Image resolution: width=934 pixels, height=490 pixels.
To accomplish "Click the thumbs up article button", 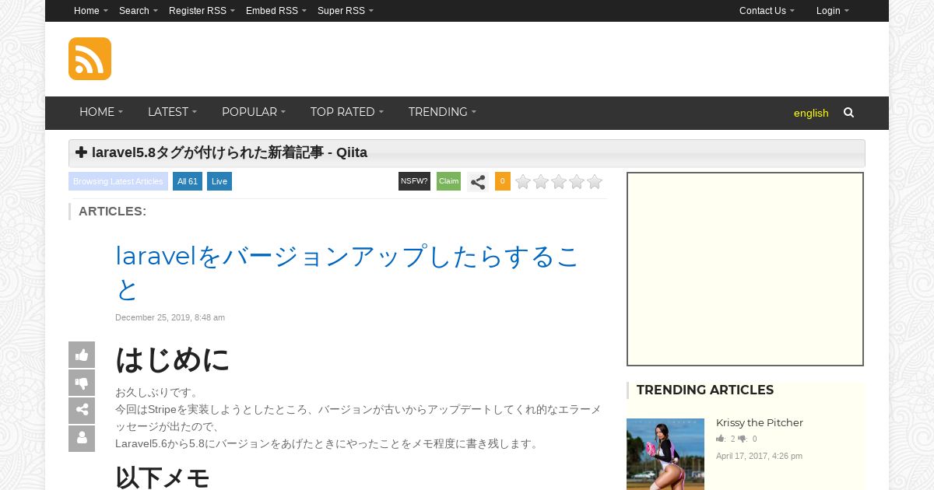I will [x=82, y=355].
